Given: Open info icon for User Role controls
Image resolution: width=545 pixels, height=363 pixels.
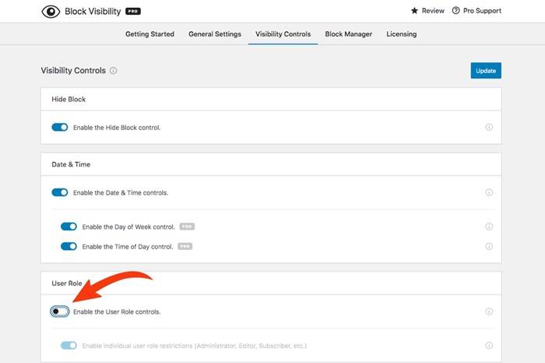Looking at the screenshot, I should point(489,312).
